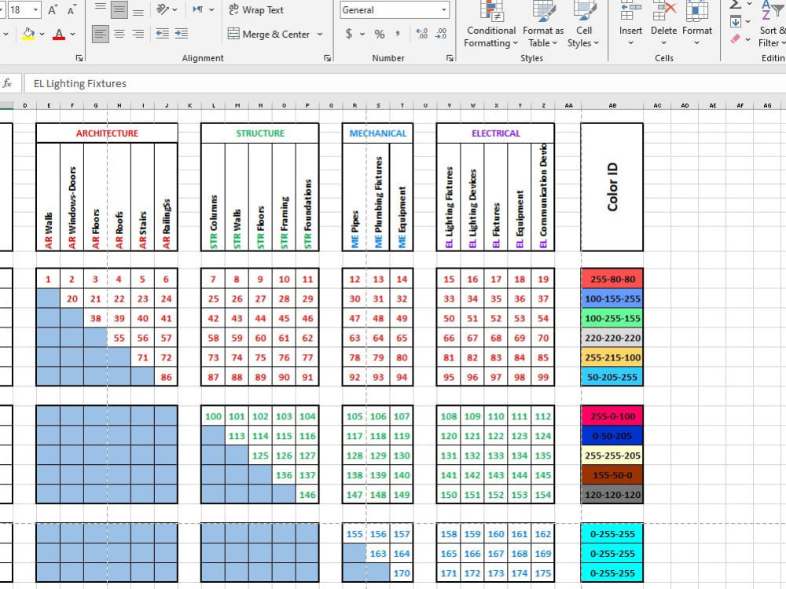Set Middle Align for the cell
The width and height of the screenshot is (786, 589).
(x=119, y=9)
